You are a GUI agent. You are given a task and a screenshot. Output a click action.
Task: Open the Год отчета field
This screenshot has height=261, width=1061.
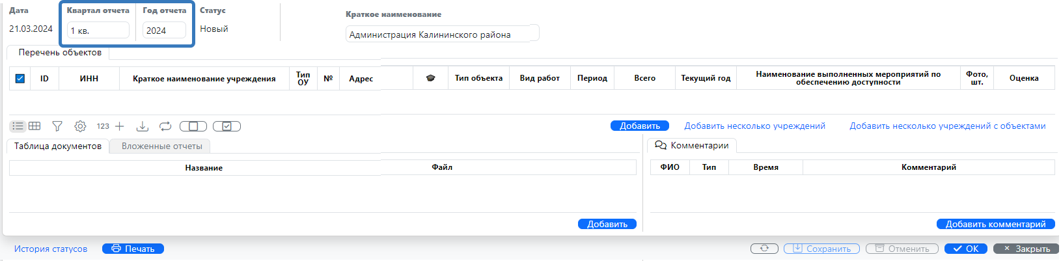pos(164,31)
